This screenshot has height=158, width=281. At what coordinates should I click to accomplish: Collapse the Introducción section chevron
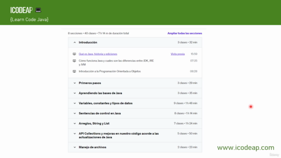pyautogui.click(x=75, y=43)
